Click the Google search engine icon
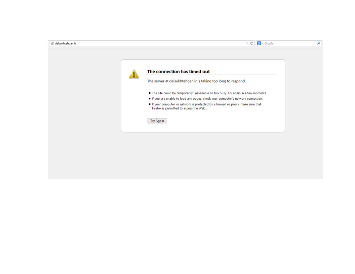Viewport: 355px width, 274px height. coord(259,43)
